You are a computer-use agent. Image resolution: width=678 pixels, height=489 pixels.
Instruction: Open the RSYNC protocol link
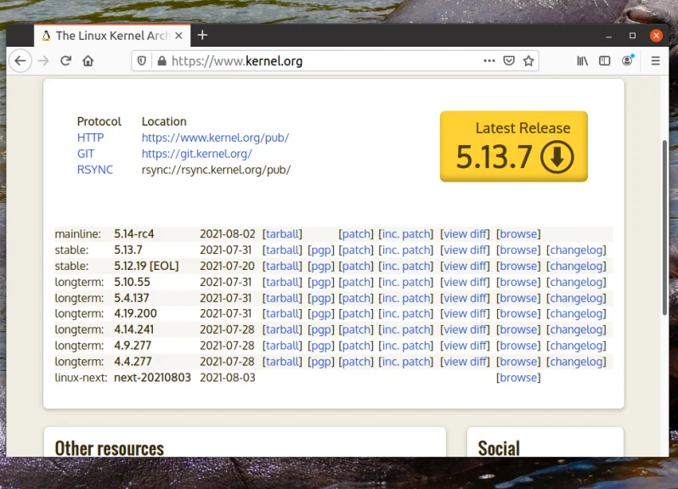tap(94, 170)
